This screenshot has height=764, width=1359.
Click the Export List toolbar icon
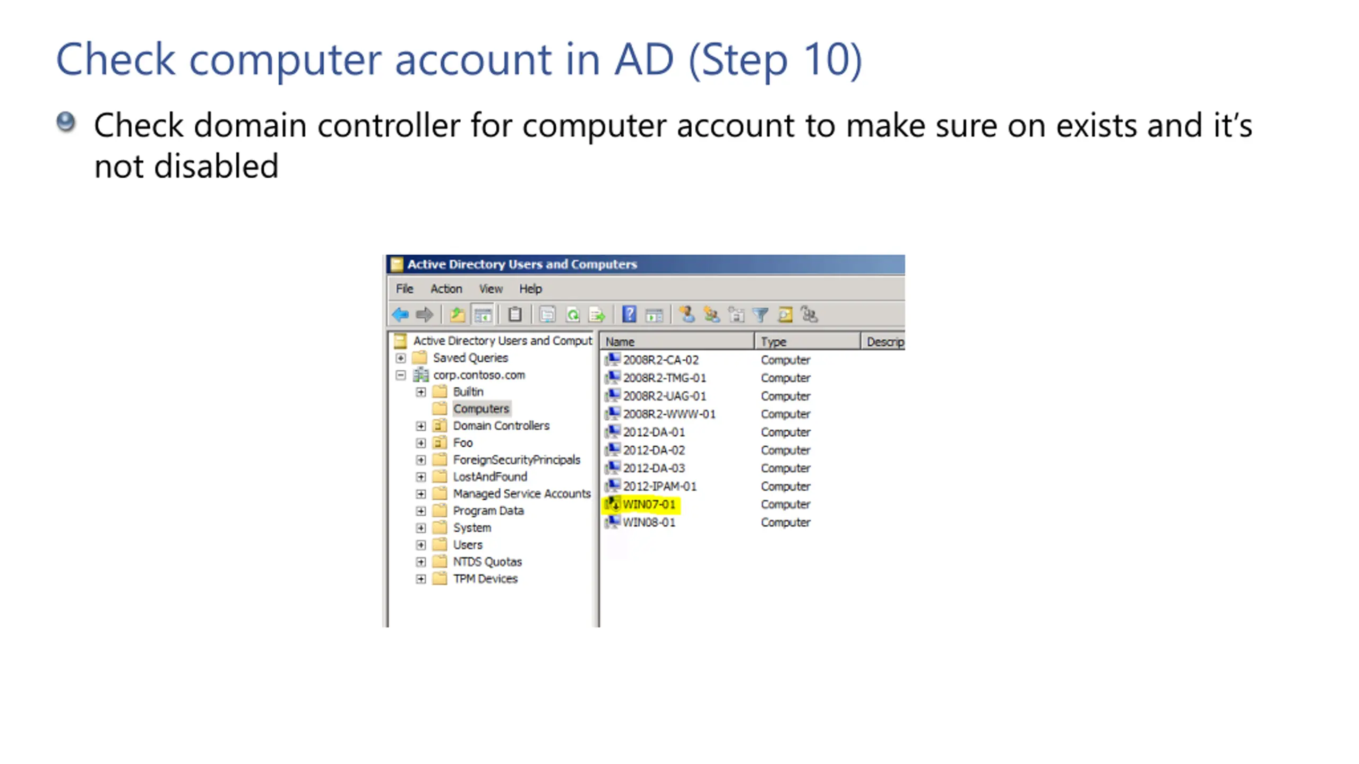point(597,315)
